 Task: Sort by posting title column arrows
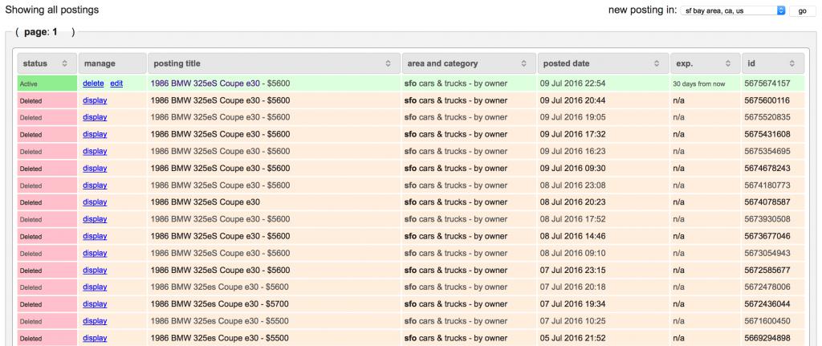(x=388, y=63)
